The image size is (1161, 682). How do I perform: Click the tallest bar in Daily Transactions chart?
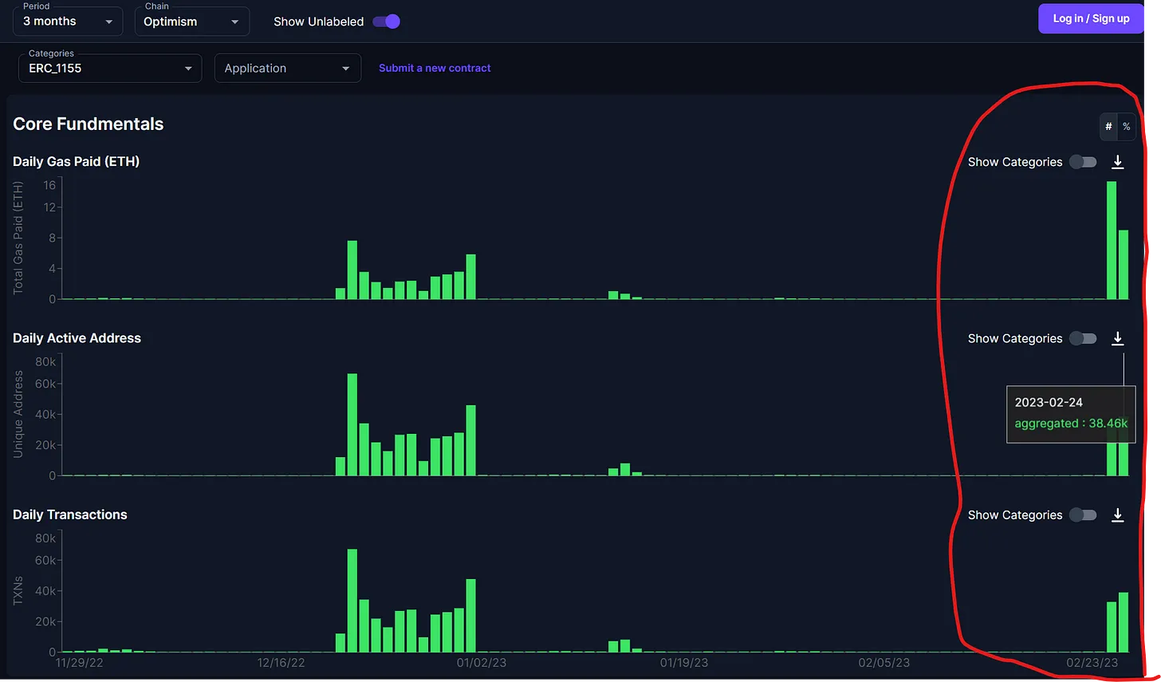352,601
